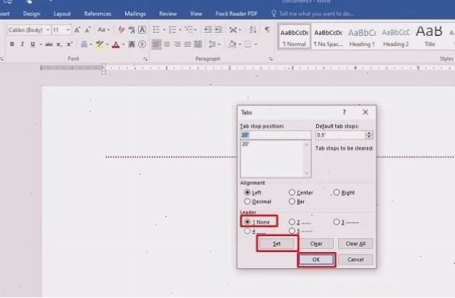Apply Subscript formatting

pos(60,44)
